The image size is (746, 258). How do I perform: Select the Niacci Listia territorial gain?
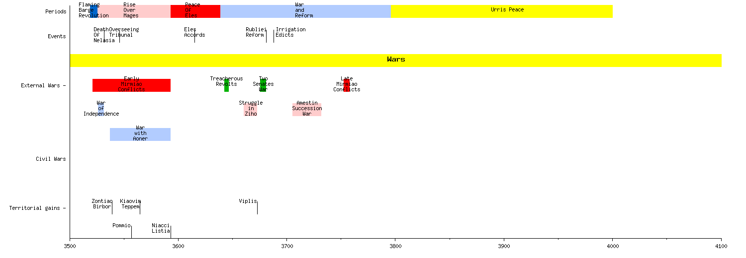click(x=161, y=228)
